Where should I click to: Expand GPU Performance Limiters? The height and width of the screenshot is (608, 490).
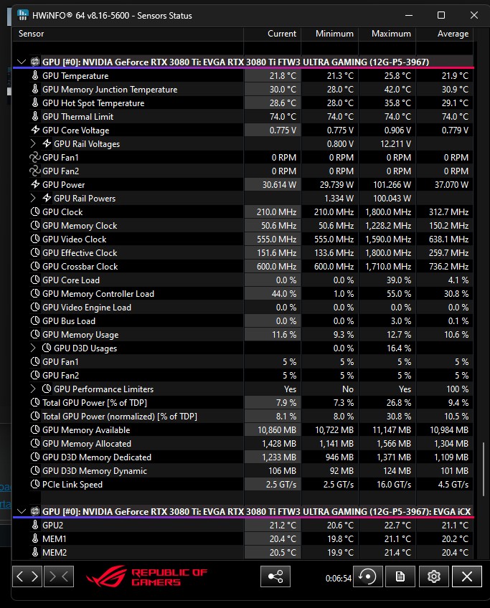(x=34, y=389)
